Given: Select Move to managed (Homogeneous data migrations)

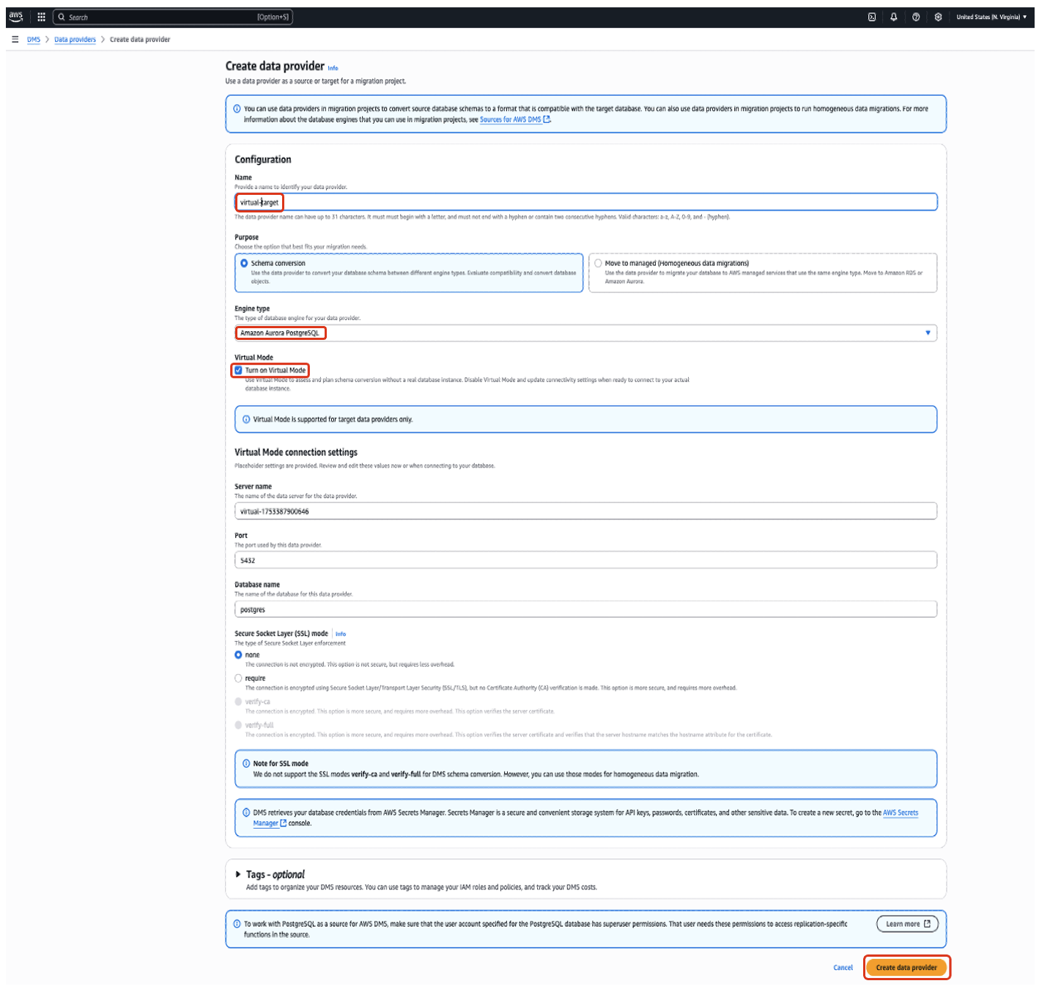Looking at the screenshot, I should tap(763, 273).
